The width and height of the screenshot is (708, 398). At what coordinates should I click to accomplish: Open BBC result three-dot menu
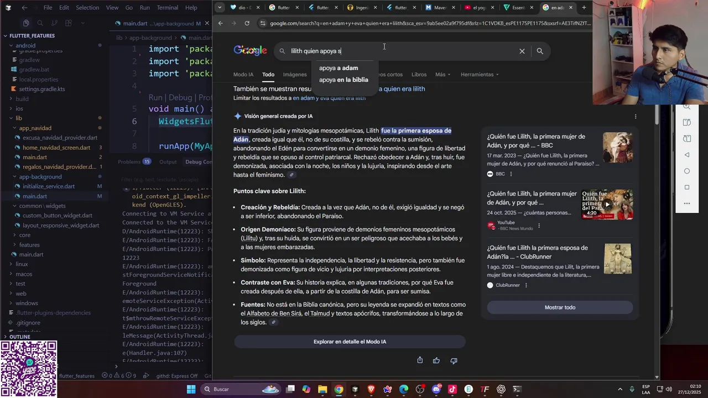tap(511, 174)
